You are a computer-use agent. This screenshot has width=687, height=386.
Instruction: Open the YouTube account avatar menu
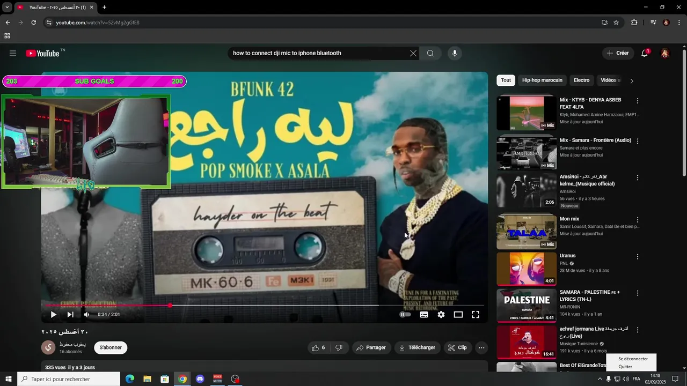pyautogui.click(x=665, y=53)
